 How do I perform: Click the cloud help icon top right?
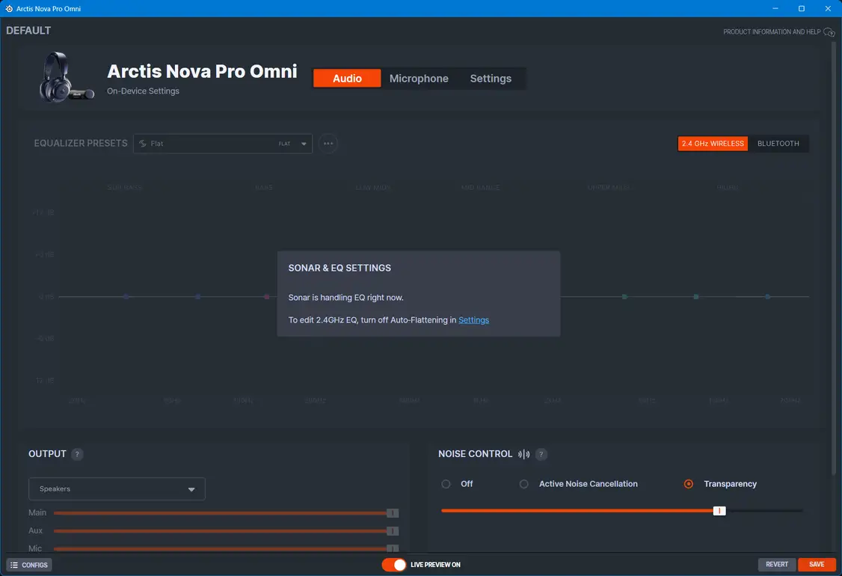click(x=829, y=32)
